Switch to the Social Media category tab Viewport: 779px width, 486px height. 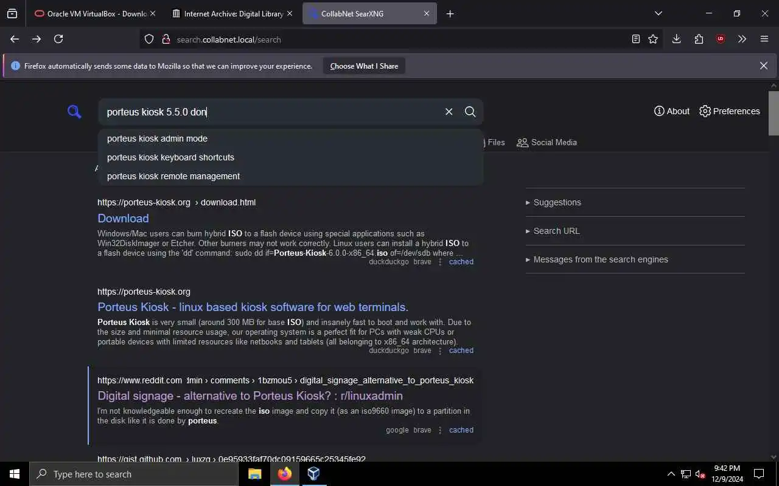(x=547, y=142)
